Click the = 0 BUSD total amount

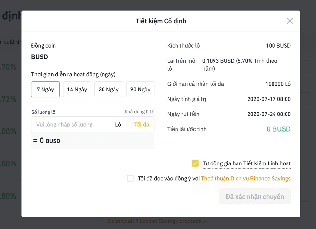pos(47,140)
